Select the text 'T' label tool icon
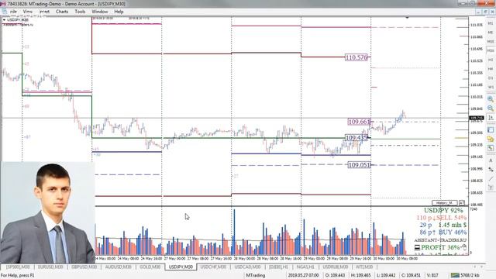 (x=491, y=188)
